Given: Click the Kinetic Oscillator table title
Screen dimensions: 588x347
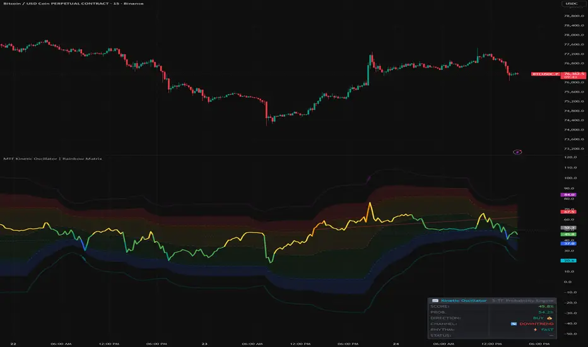Looking at the screenshot, I should (464, 300).
